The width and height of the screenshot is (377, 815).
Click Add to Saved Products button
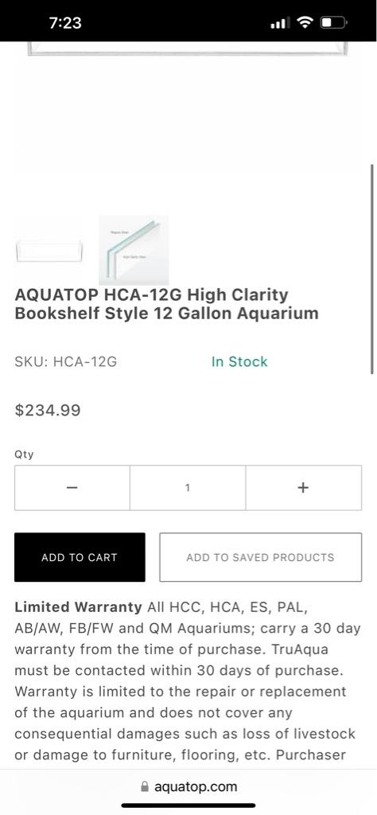260,557
